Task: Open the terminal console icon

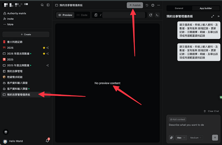Action: pos(157,15)
